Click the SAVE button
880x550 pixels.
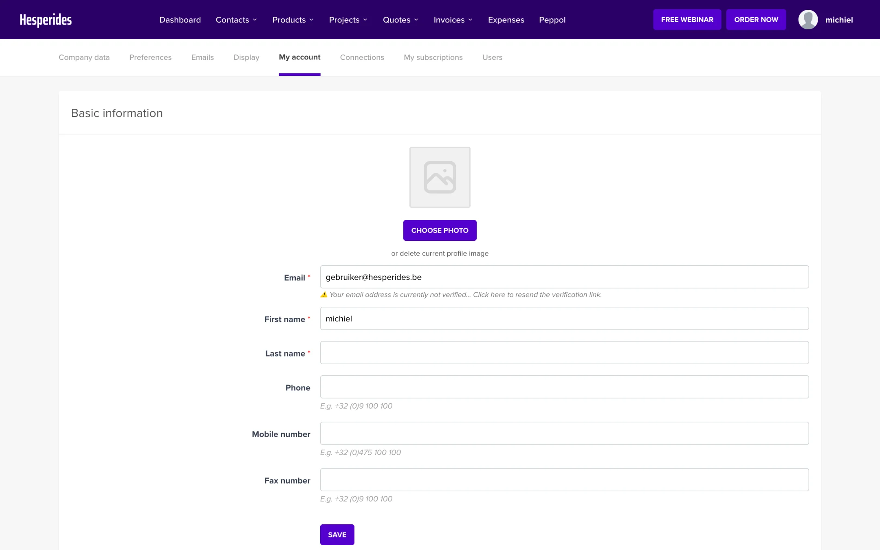point(337,535)
